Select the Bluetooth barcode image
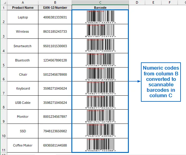Screen dimensions: 186x155 coord(100,60)
